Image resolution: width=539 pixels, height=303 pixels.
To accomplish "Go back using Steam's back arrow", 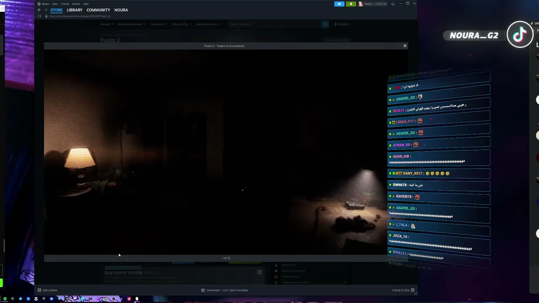I will click(39, 10).
